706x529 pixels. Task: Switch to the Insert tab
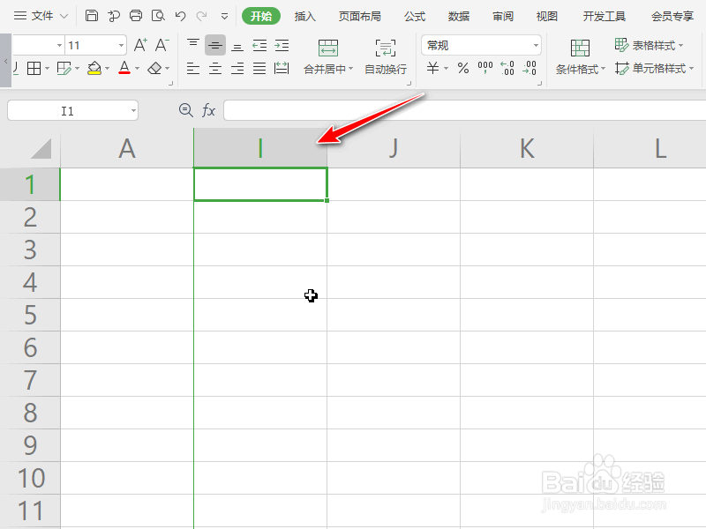304,16
